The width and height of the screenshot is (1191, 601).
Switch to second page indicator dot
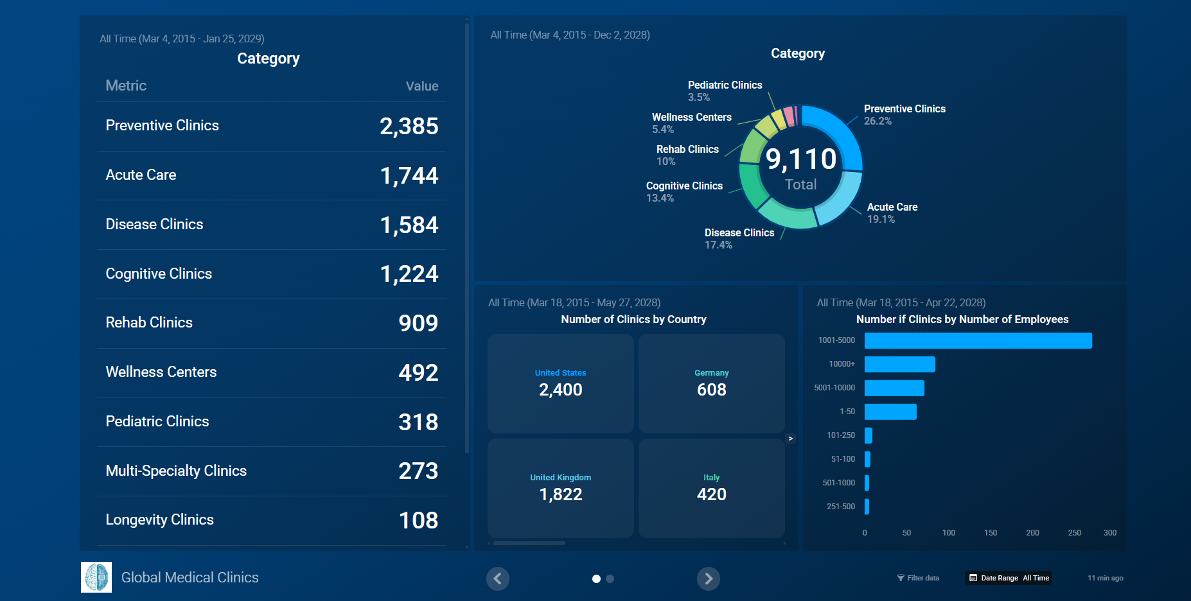(610, 579)
